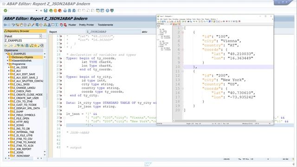
Task: Collapse the Programme folder
Action: coord(7,64)
